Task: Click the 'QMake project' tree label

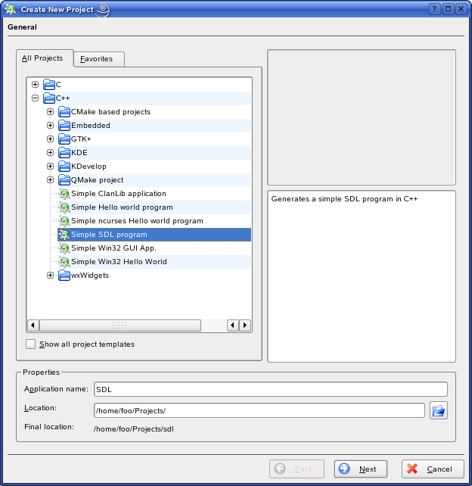Action: [97, 180]
